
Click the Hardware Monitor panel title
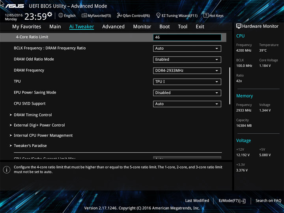[260, 26]
